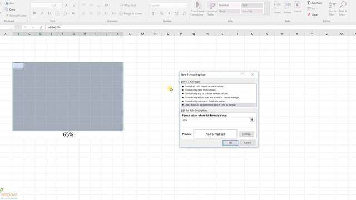Viewport: 356px width, 200px height.
Task: Select the Normal cell style
Action: click(229, 5)
